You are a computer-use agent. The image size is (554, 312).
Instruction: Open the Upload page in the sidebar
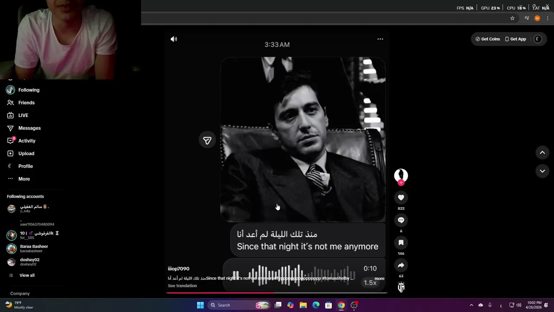[x=21, y=153]
